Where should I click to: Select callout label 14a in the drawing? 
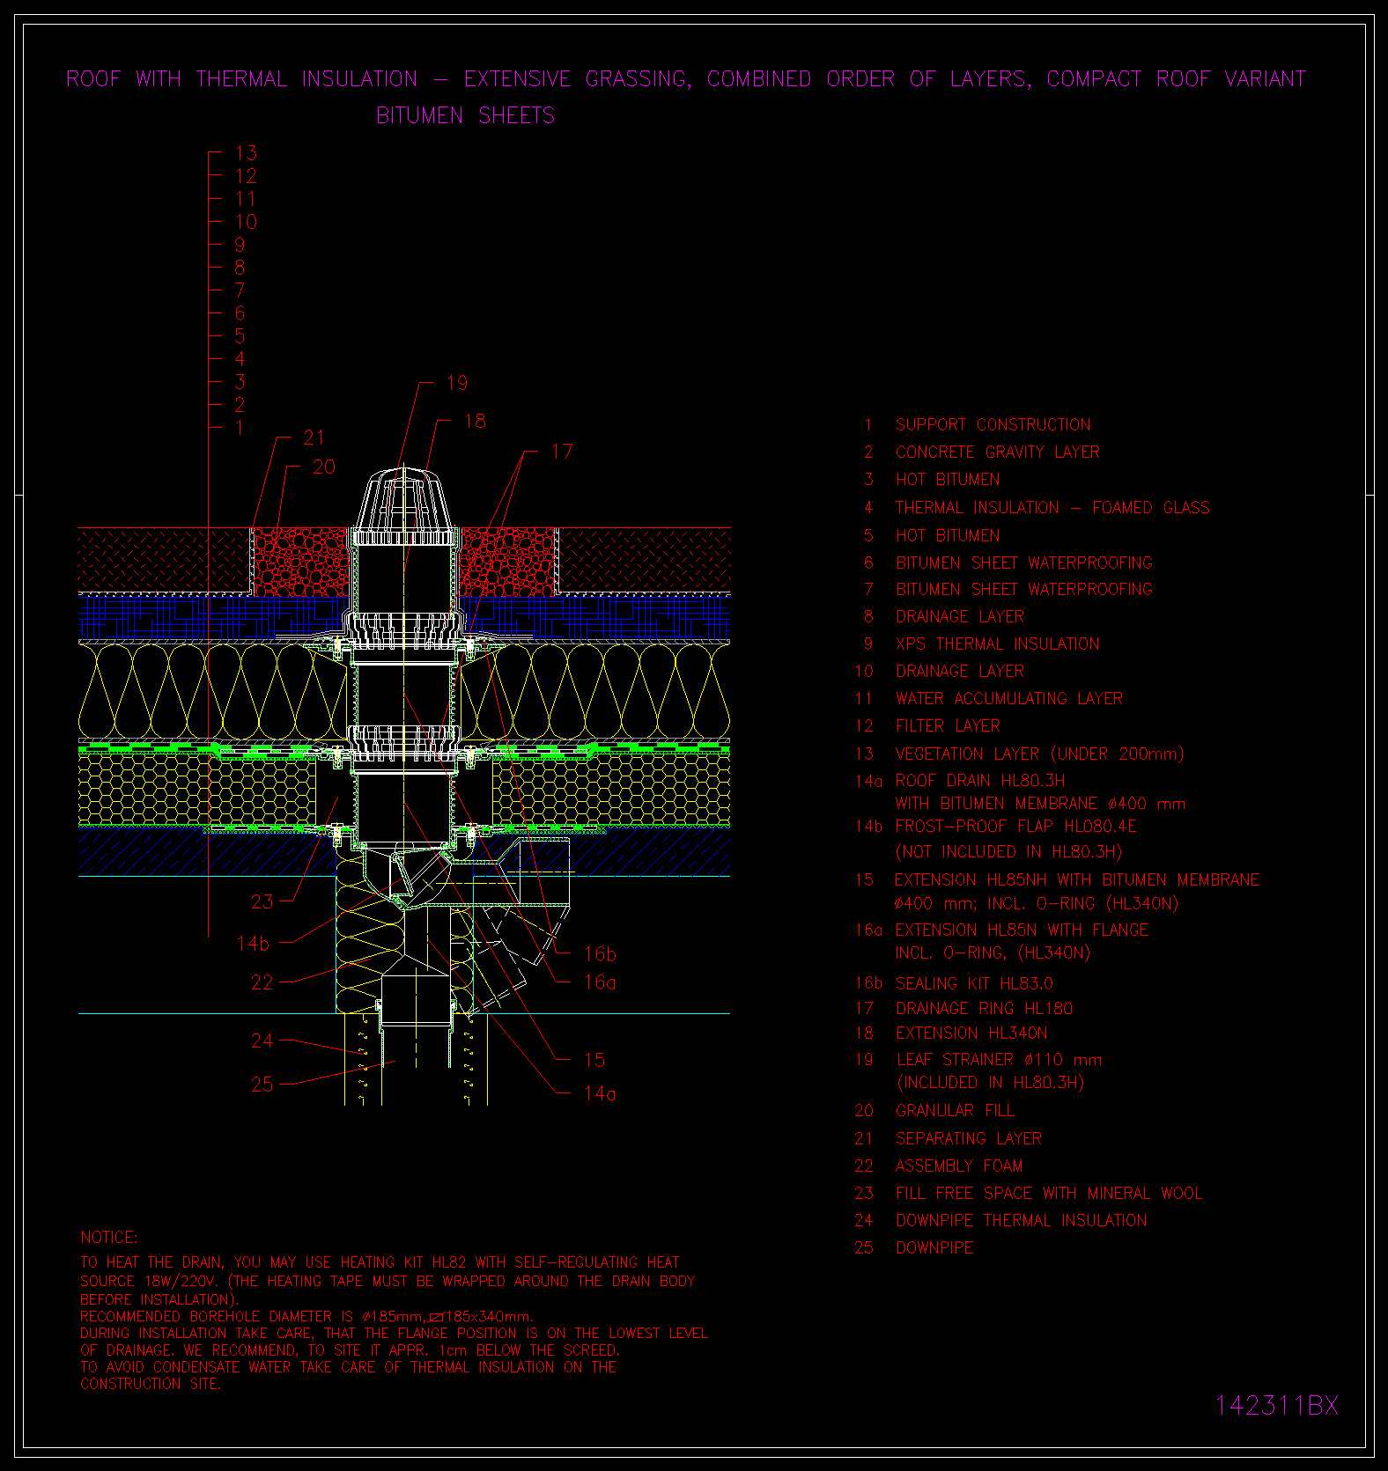[x=600, y=1094]
